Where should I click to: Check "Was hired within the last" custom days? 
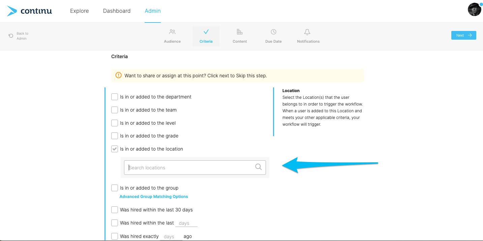(115, 223)
